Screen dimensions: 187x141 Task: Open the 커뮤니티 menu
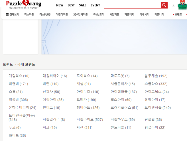coord(159,14)
